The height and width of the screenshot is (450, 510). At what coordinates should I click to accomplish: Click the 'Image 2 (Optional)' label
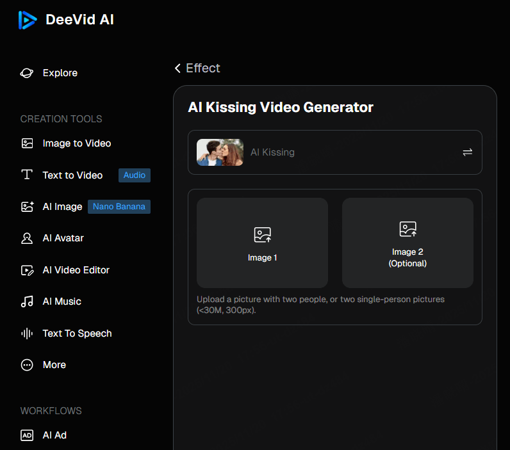pos(407,258)
